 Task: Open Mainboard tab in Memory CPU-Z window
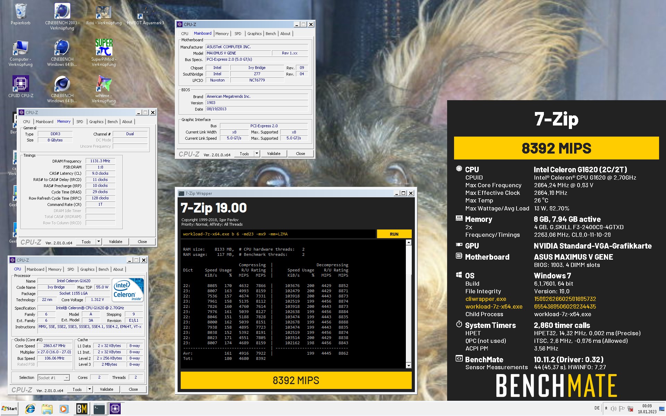[44, 122]
